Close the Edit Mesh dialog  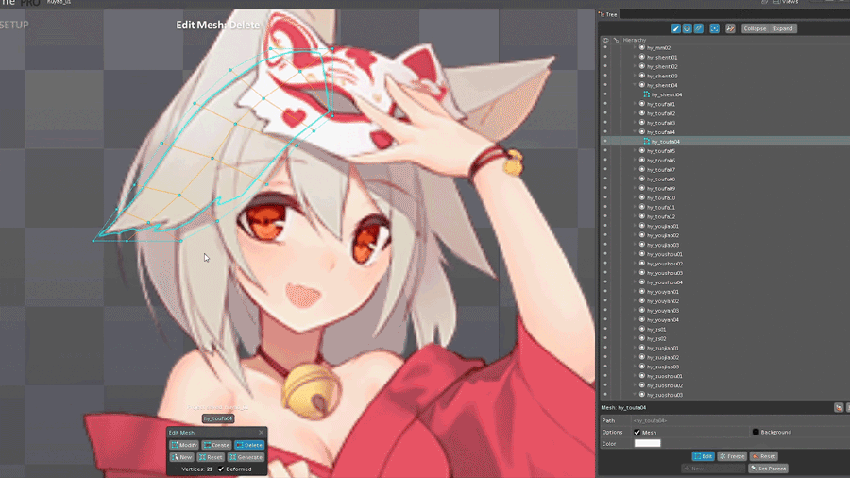(x=262, y=433)
